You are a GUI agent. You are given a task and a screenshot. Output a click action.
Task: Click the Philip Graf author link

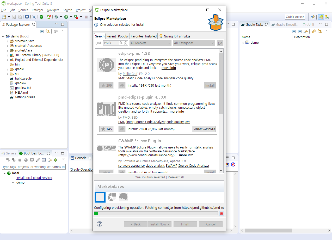(130, 74)
